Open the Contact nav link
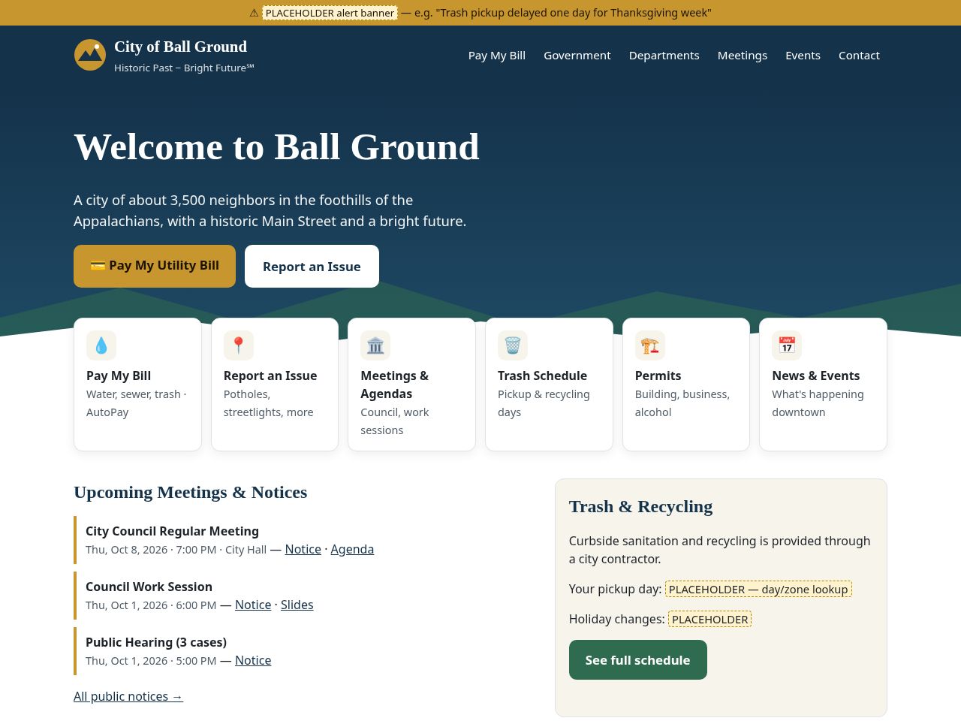The width and height of the screenshot is (961, 721). [x=859, y=56]
